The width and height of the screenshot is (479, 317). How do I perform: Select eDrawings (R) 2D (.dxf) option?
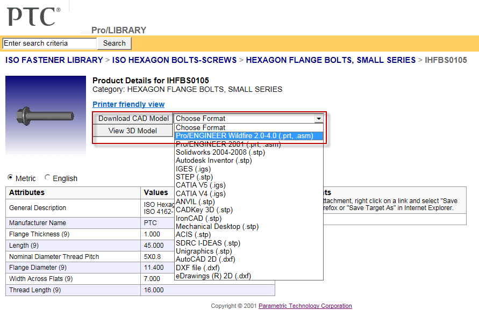click(x=213, y=276)
